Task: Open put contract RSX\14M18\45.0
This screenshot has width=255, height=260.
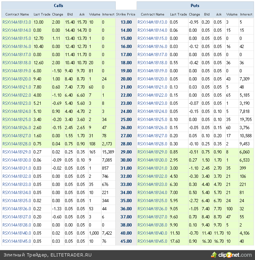Action: [x=152, y=241]
